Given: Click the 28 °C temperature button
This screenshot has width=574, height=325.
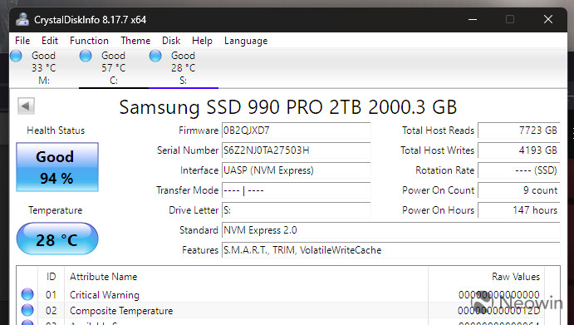Looking at the screenshot, I should tap(57, 239).
